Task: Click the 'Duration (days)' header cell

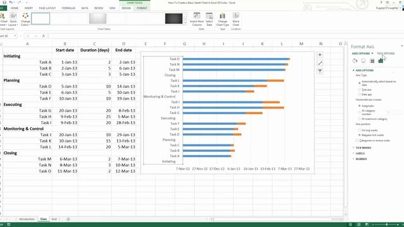Action: coord(95,50)
